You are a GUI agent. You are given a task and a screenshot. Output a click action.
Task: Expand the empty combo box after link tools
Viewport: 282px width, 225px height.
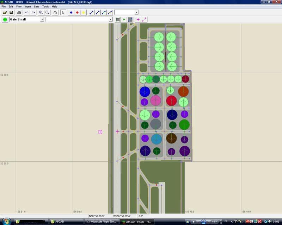click(136, 12)
